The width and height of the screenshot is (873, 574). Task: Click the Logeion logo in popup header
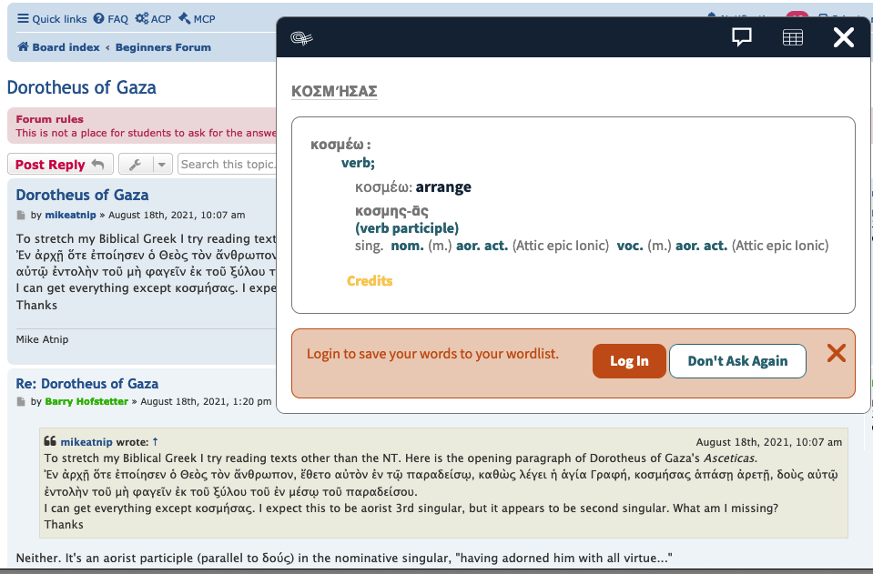301,38
